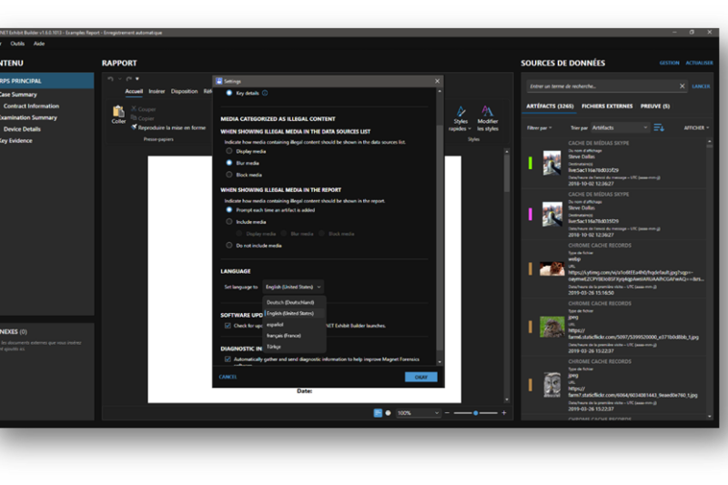Choose français (France) from language list
Image resolution: width=728 pixels, height=485 pixels.
click(x=294, y=336)
